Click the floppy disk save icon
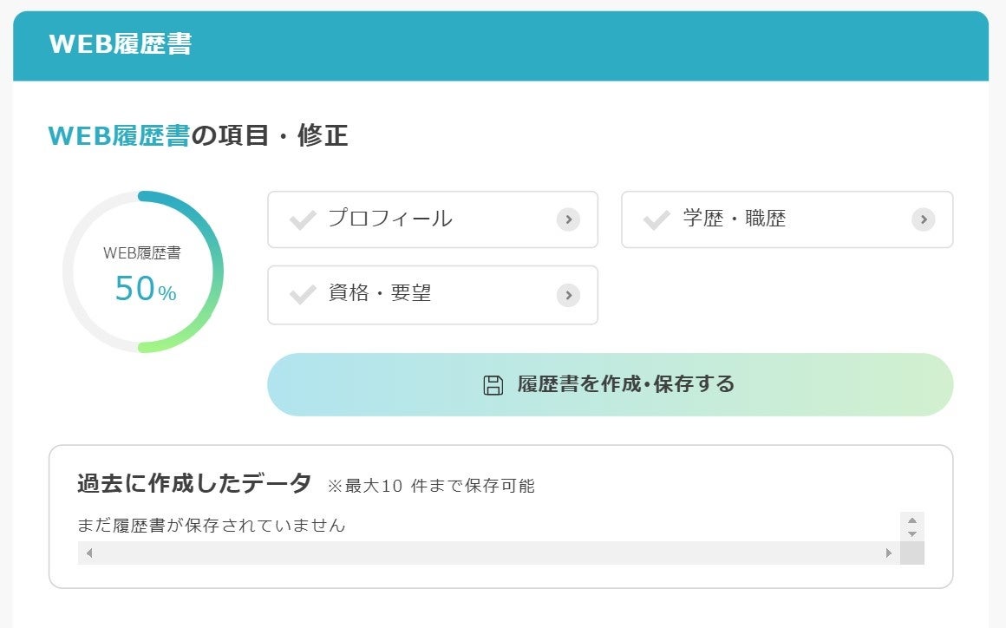The image size is (1006, 628). tap(493, 385)
